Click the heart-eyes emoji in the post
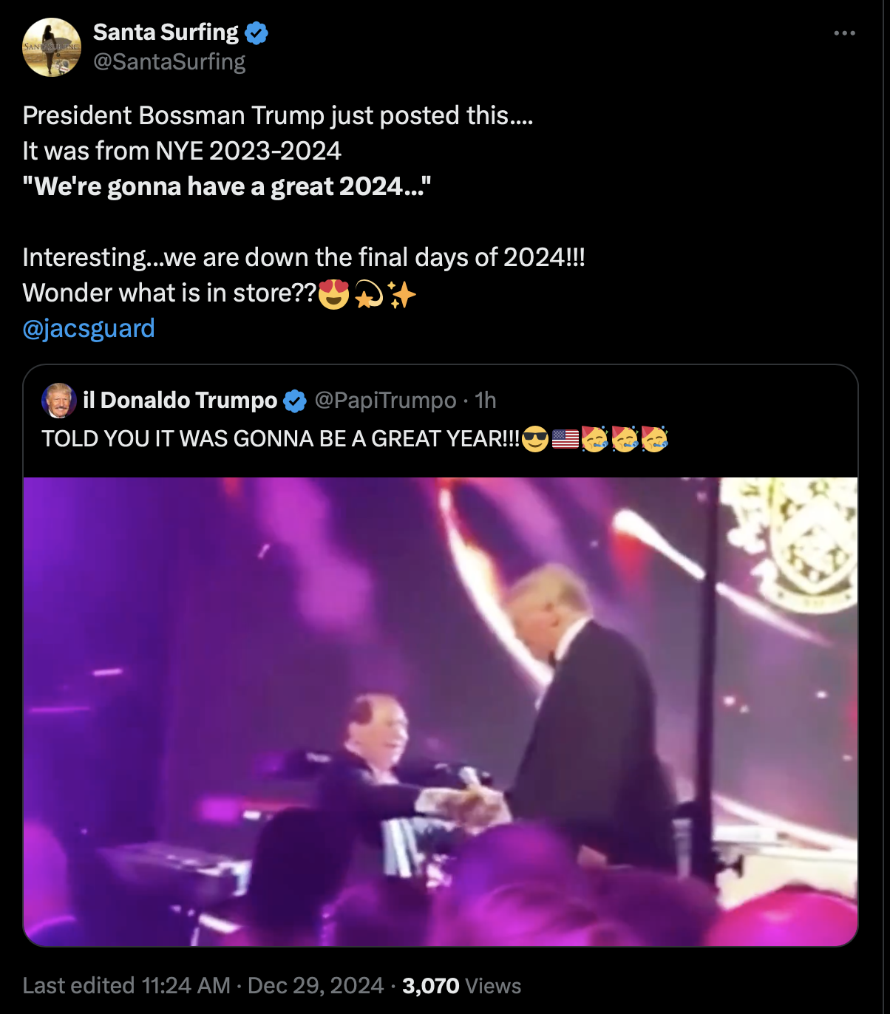The height and width of the screenshot is (1014, 890). 333,294
